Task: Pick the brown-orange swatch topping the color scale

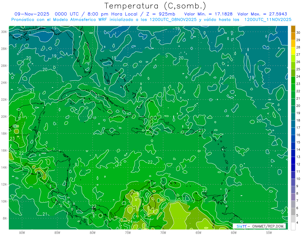Action: [293, 29]
